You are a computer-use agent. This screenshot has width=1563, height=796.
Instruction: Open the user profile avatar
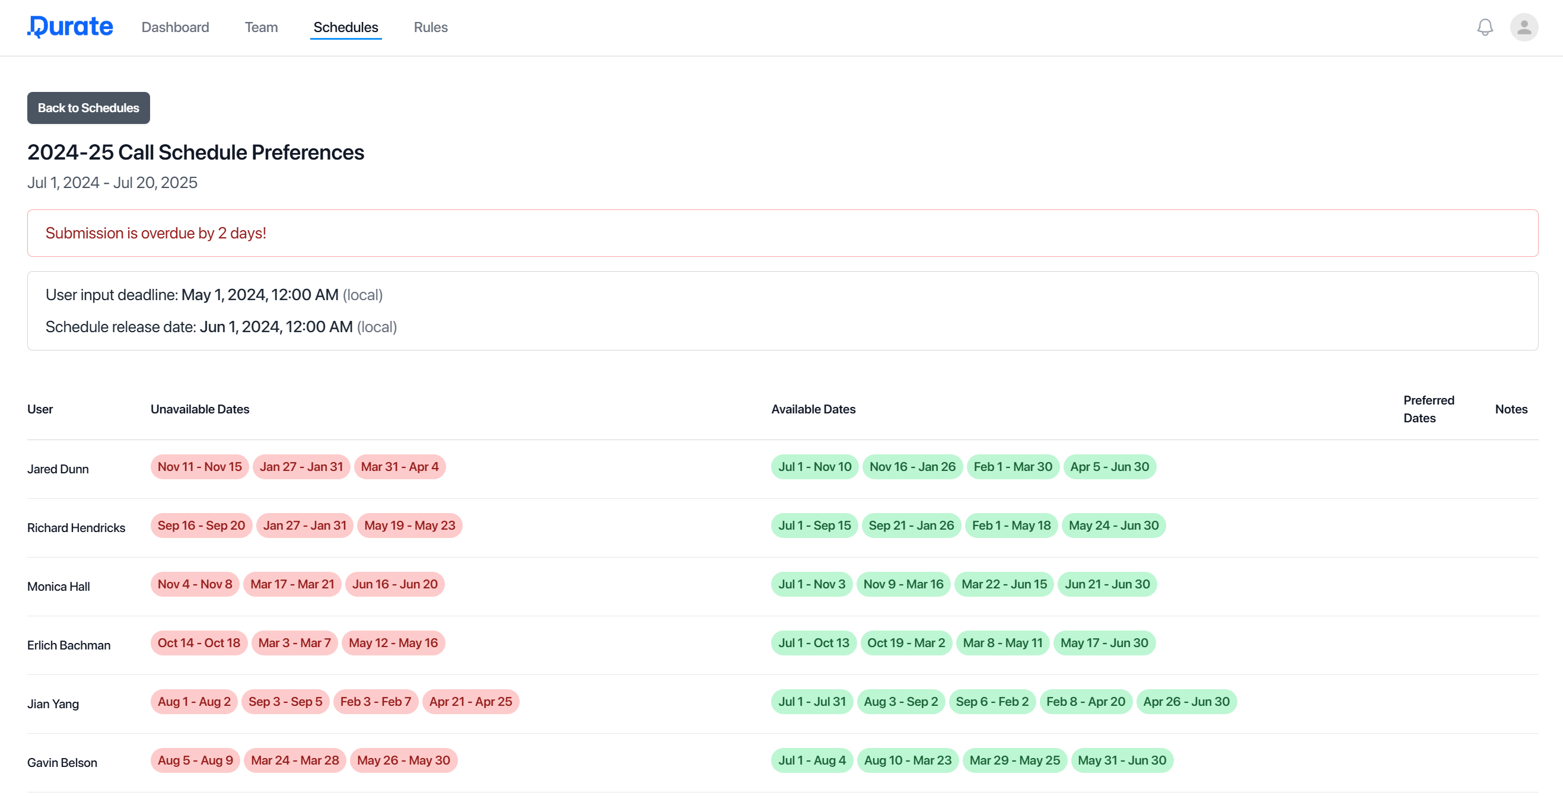[1523, 27]
